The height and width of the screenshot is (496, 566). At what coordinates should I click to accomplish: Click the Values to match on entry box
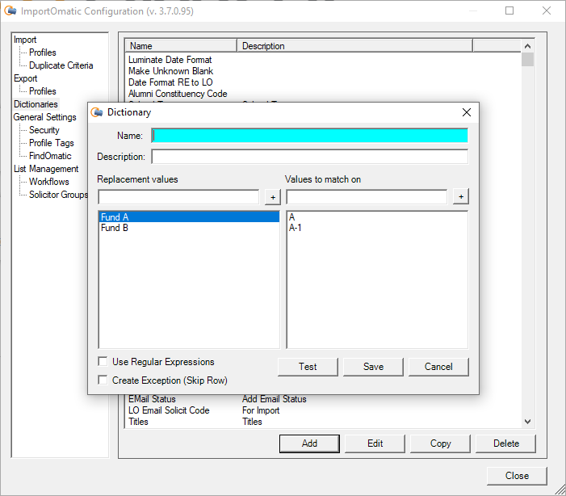[367, 197]
